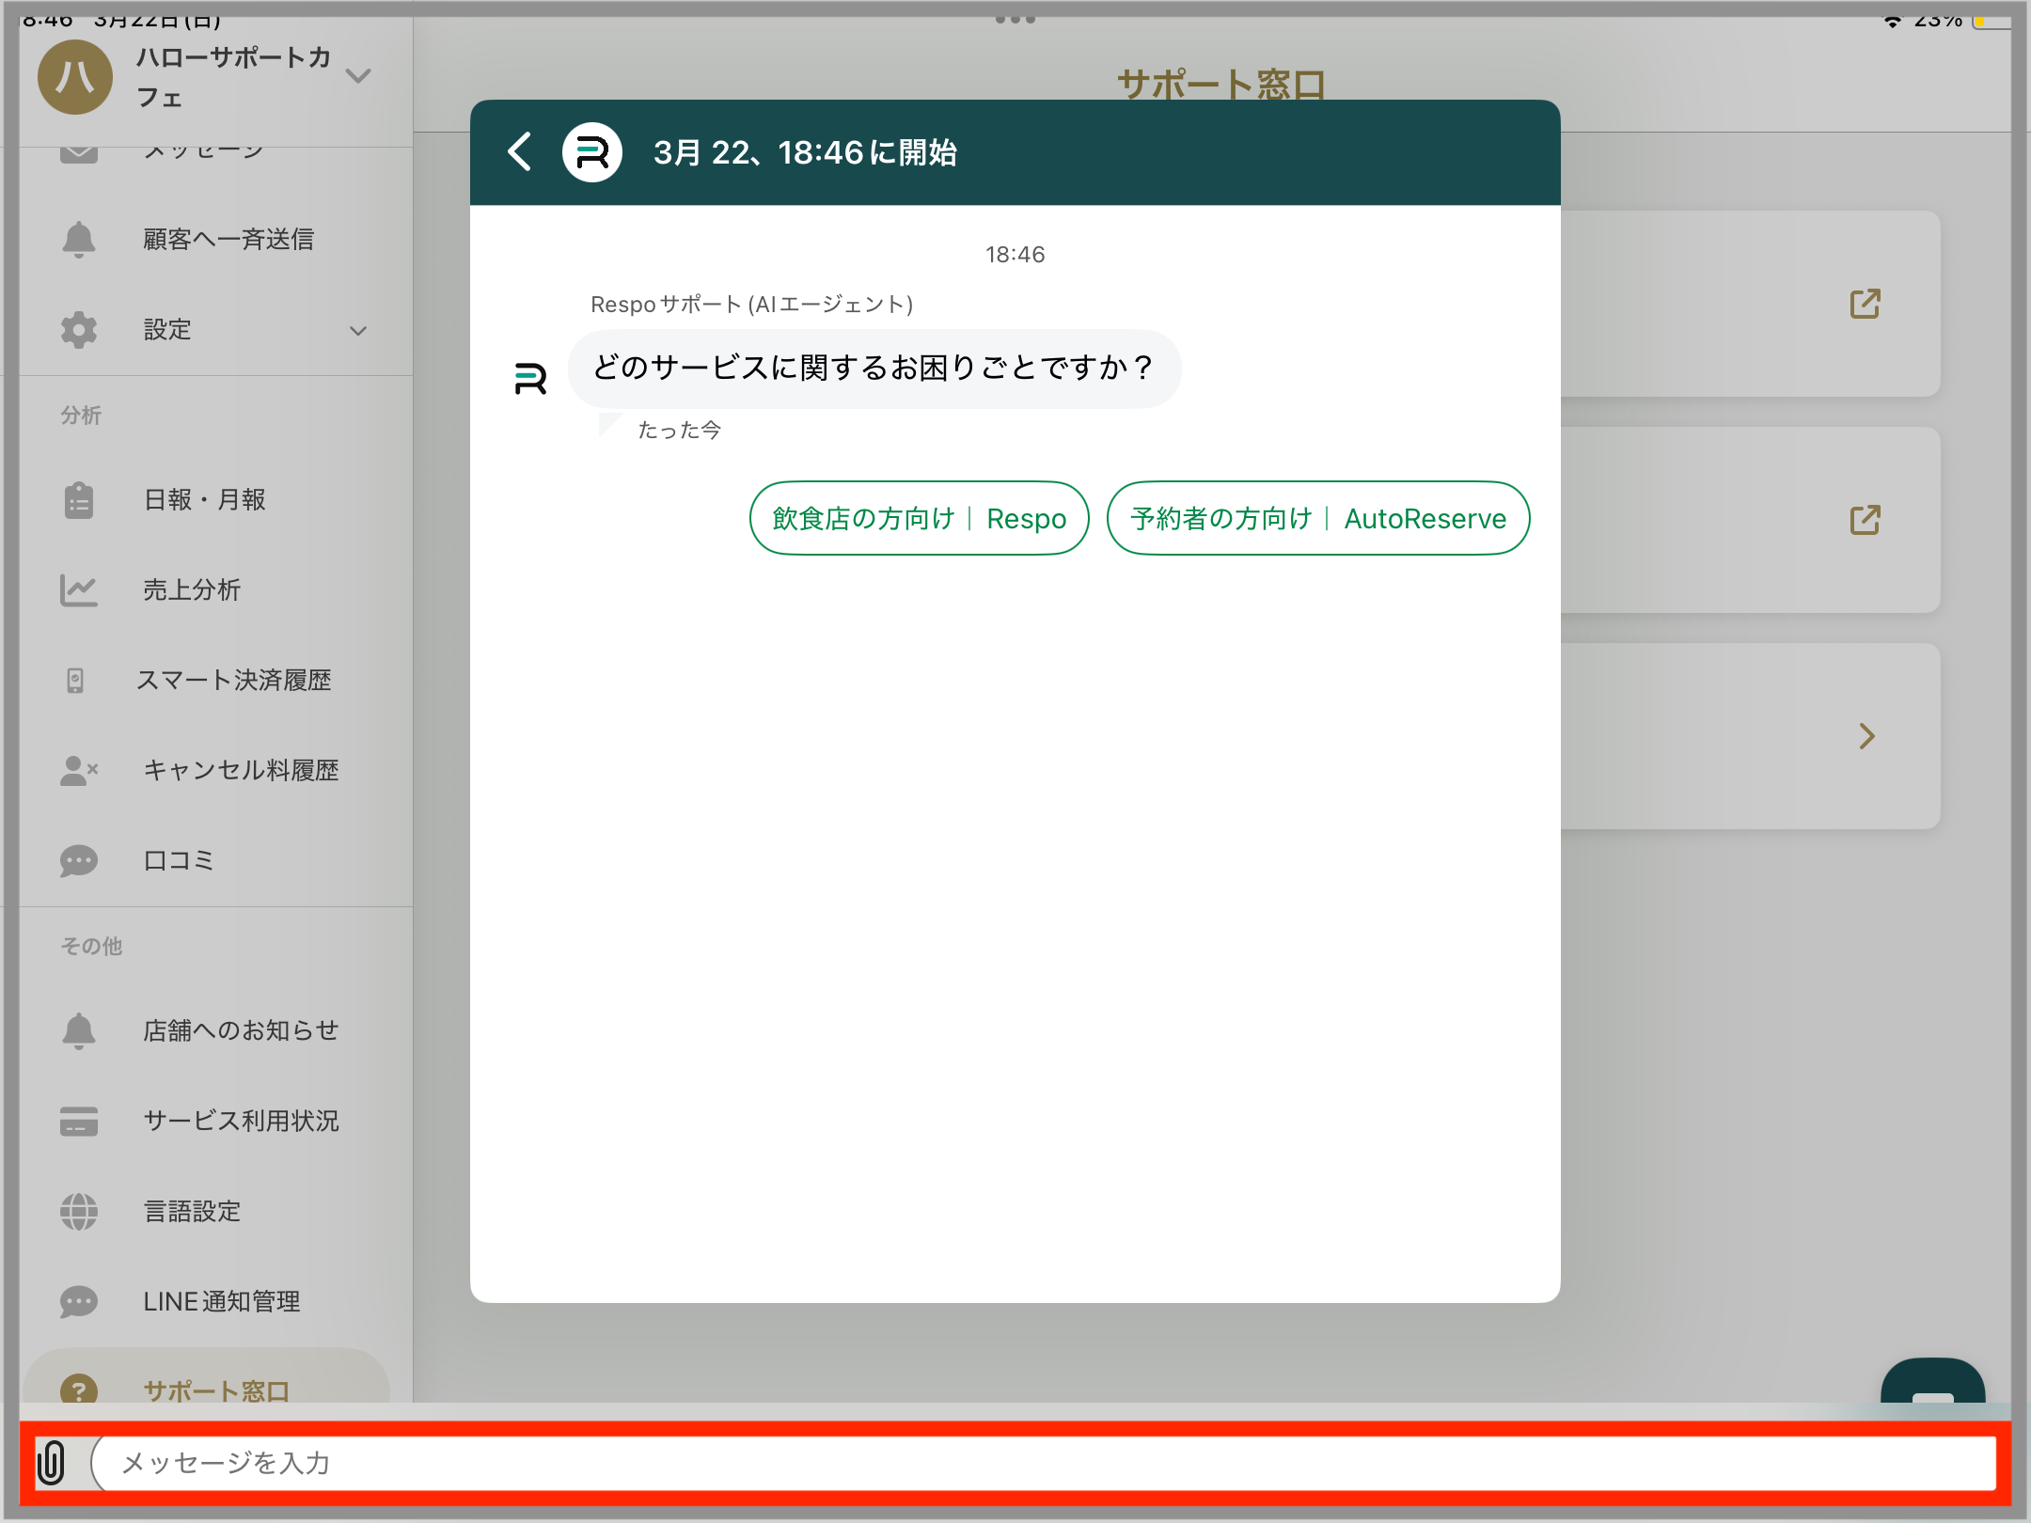
Task: Open the first external link icon card
Action: tap(1865, 304)
